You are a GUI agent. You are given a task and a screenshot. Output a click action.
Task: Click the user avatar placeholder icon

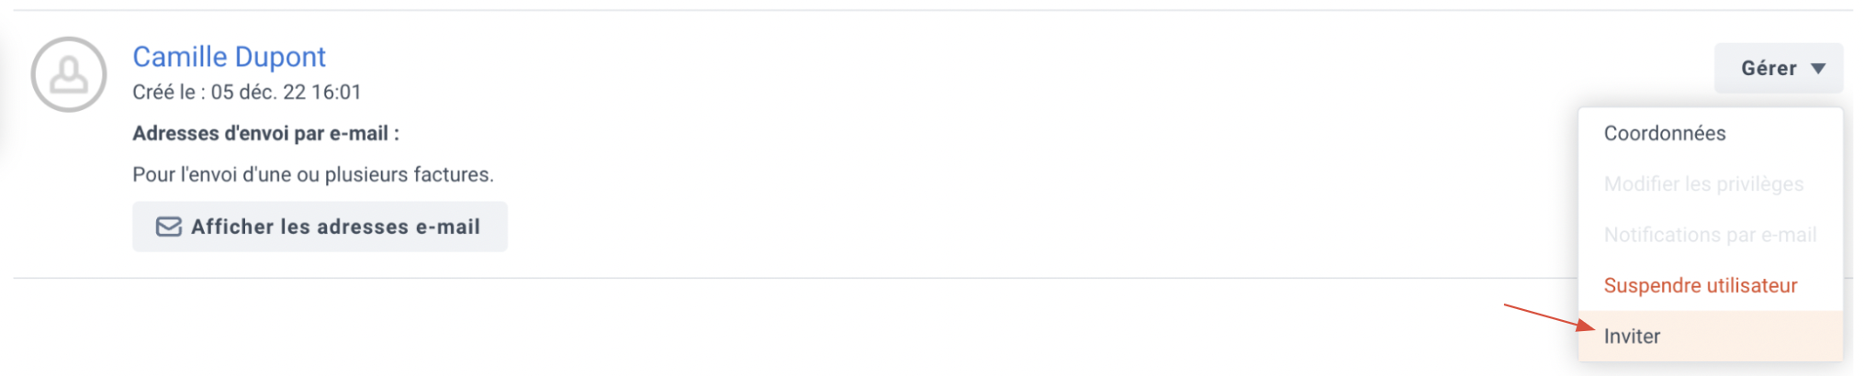pos(69,74)
